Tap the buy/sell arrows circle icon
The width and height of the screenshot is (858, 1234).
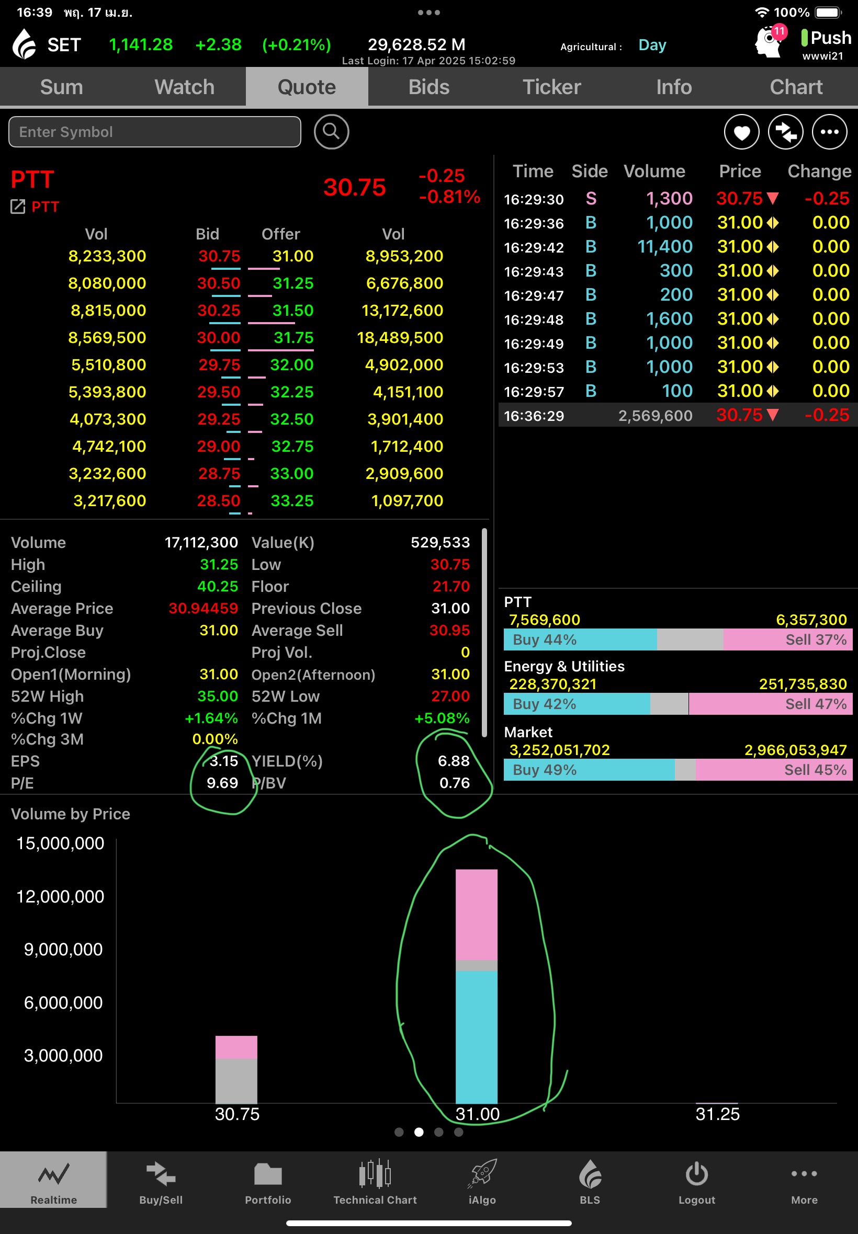tap(785, 132)
